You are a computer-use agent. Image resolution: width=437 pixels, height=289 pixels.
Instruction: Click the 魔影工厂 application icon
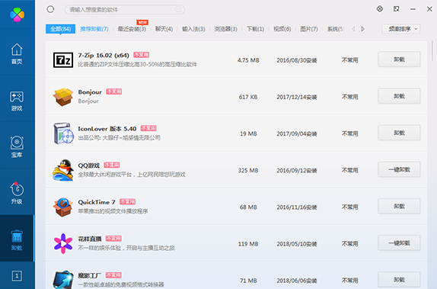(63, 279)
